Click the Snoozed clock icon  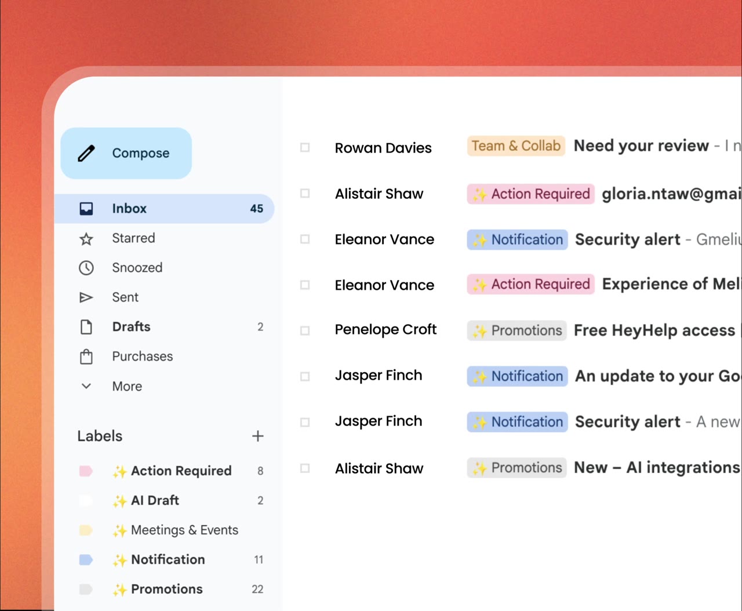[86, 268]
